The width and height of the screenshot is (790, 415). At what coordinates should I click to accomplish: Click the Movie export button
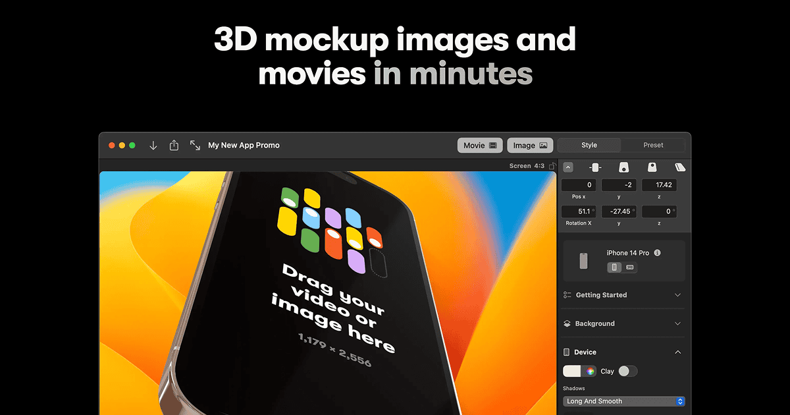(x=480, y=146)
